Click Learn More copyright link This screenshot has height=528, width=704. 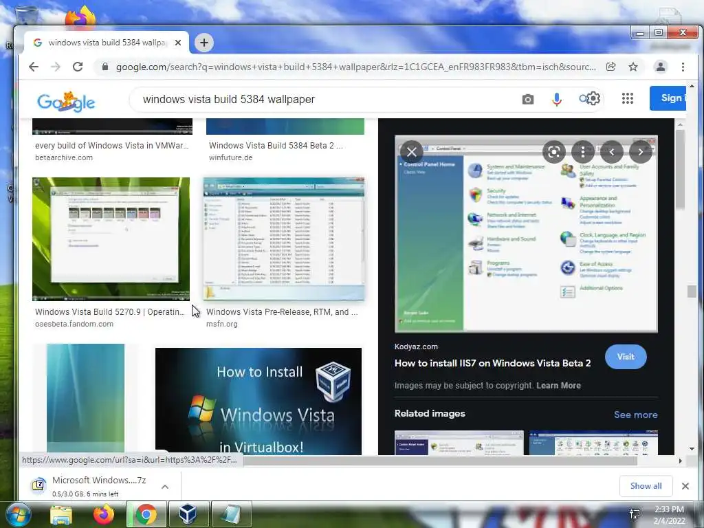(558, 385)
